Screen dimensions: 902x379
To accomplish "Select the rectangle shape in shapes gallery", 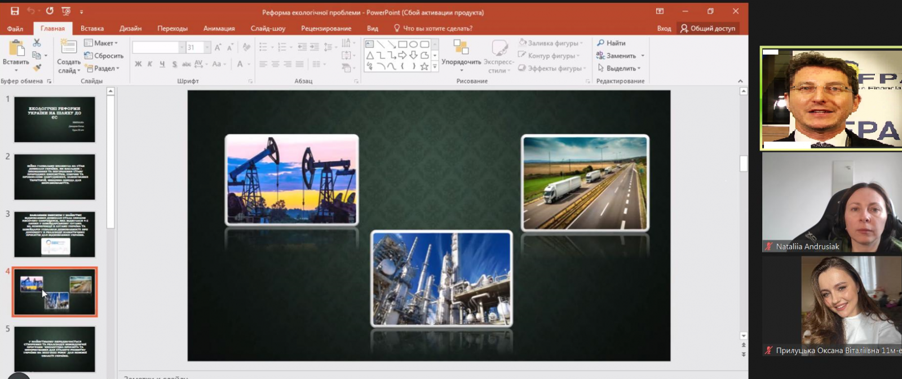I will click(x=403, y=44).
